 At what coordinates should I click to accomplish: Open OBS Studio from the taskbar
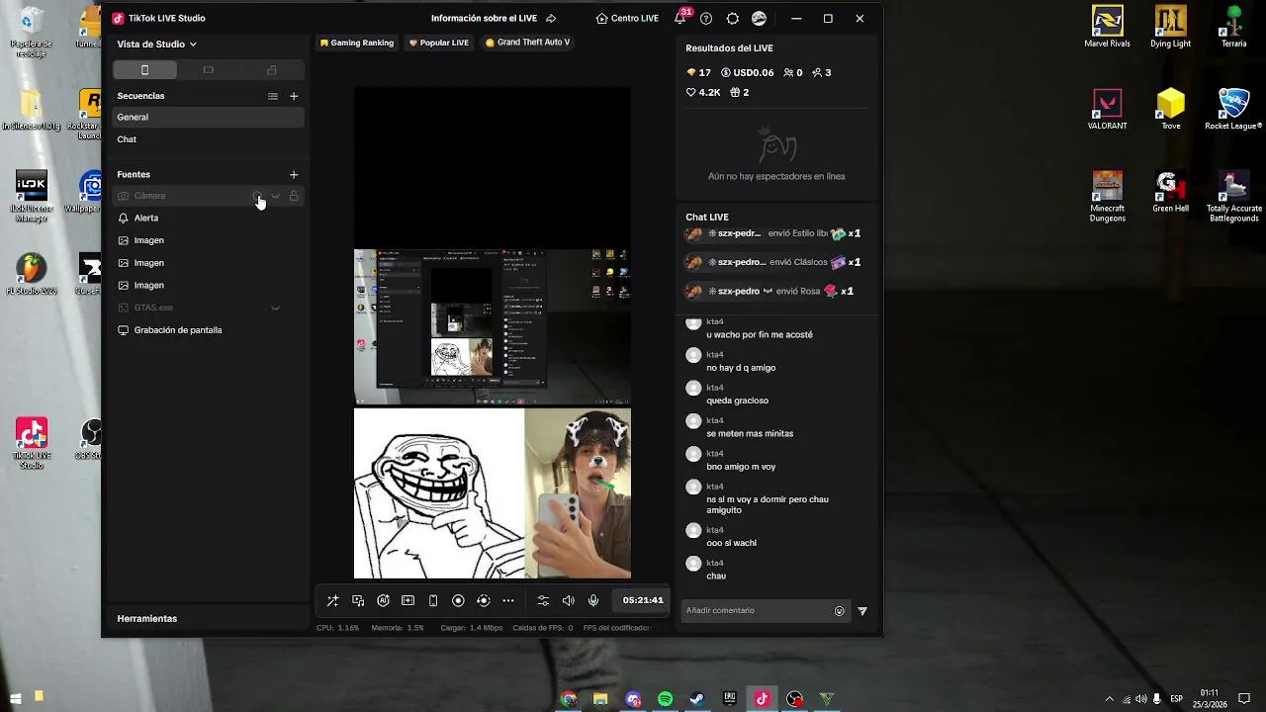(x=794, y=699)
